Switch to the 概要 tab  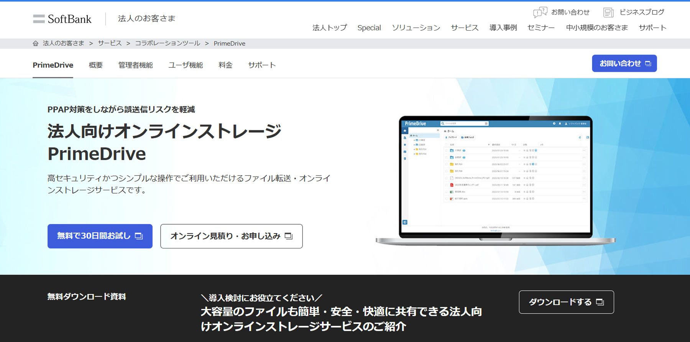[96, 65]
